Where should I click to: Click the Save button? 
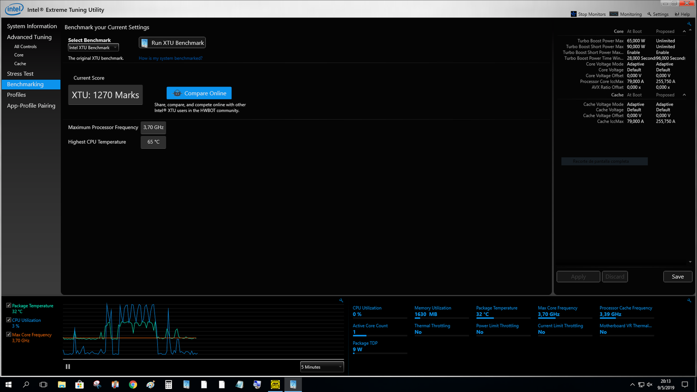tap(678, 277)
